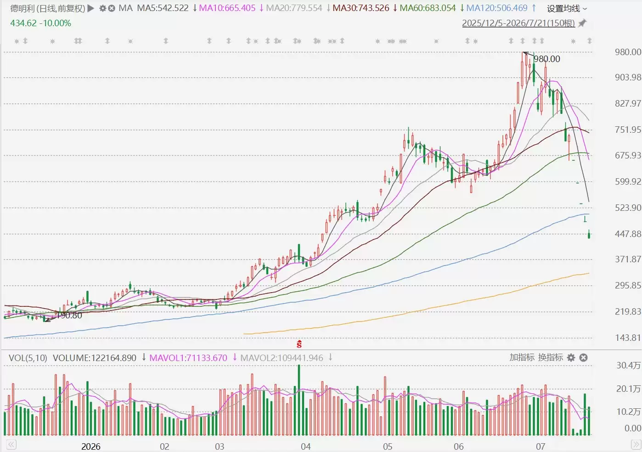Click the 295.85 price axis label
The image size is (642, 452).
coord(628,285)
